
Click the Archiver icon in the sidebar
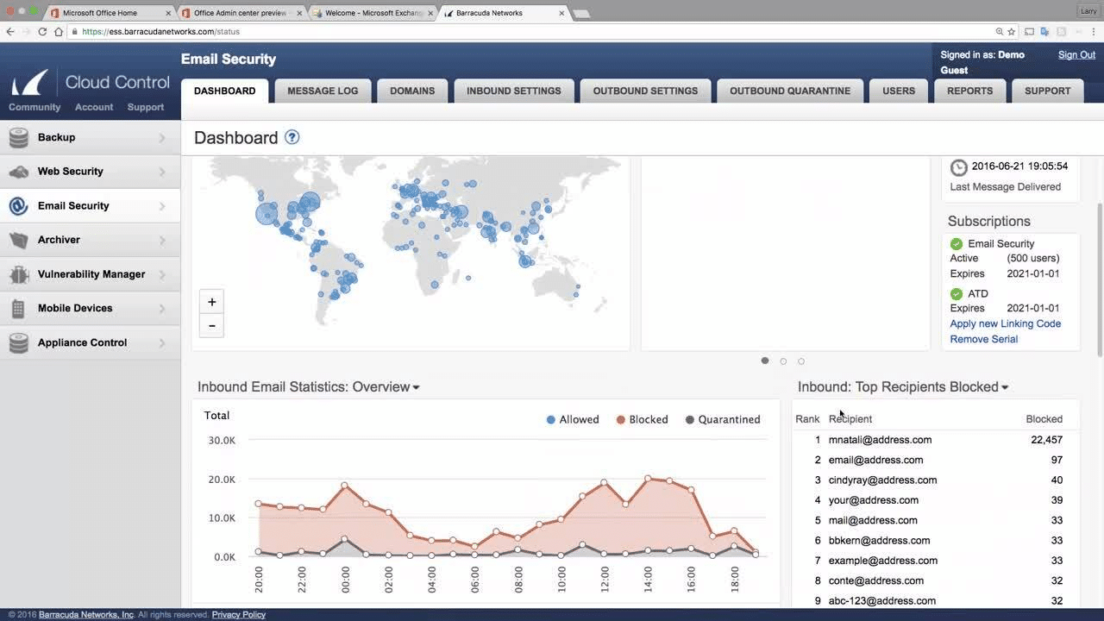pos(19,240)
